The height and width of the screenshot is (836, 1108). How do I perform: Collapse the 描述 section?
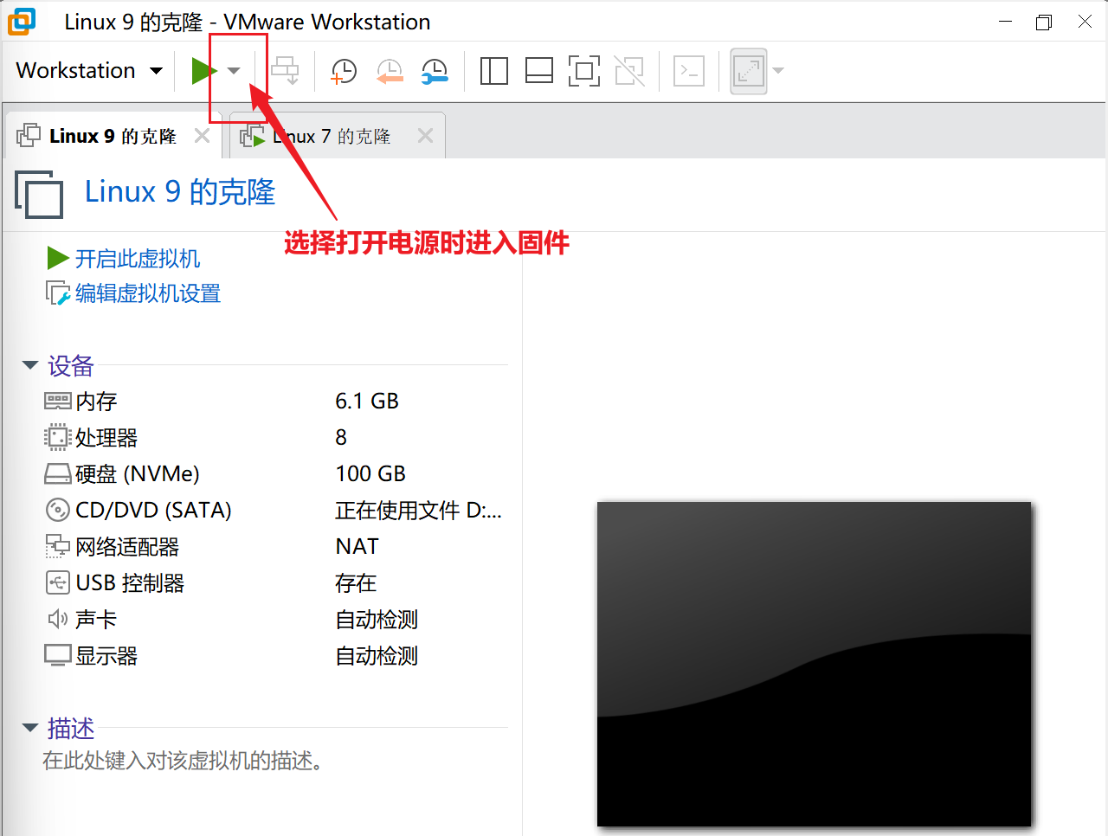(x=30, y=728)
